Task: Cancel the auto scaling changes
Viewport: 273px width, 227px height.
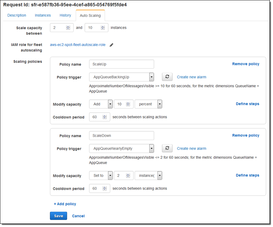Action: pyautogui.click(x=78, y=216)
